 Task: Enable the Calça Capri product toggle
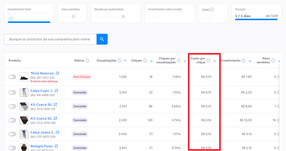click(x=12, y=93)
